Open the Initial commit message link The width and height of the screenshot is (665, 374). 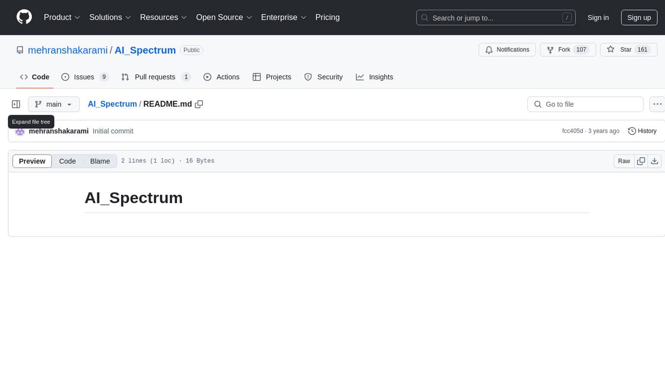113,131
